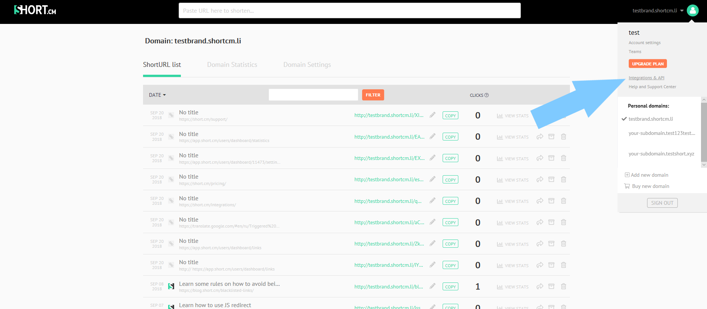
Task: Select Teams in the account menu
Action: (x=635, y=52)
